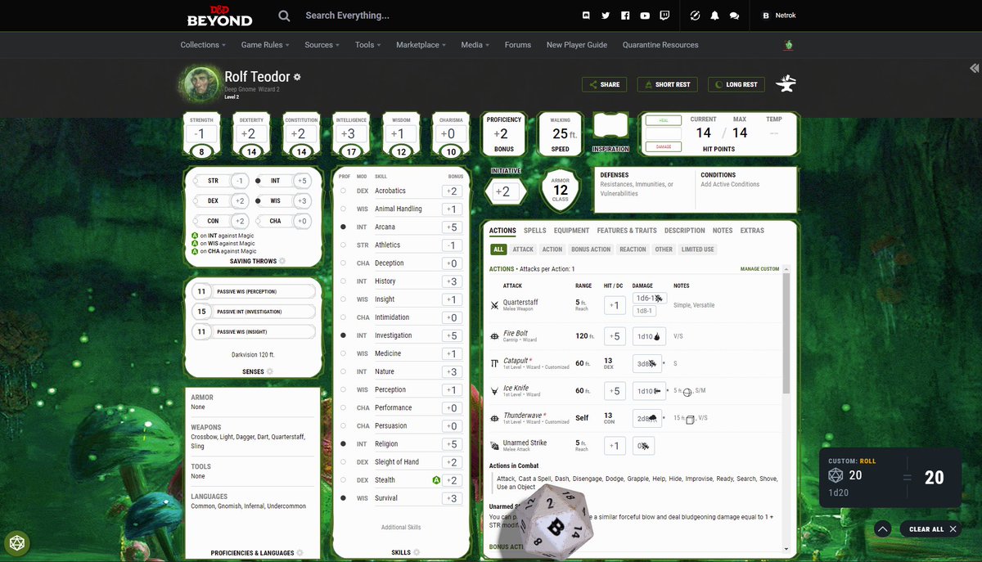Open the anvil character builder icon
982x562 pixels.
coord(786,83)
